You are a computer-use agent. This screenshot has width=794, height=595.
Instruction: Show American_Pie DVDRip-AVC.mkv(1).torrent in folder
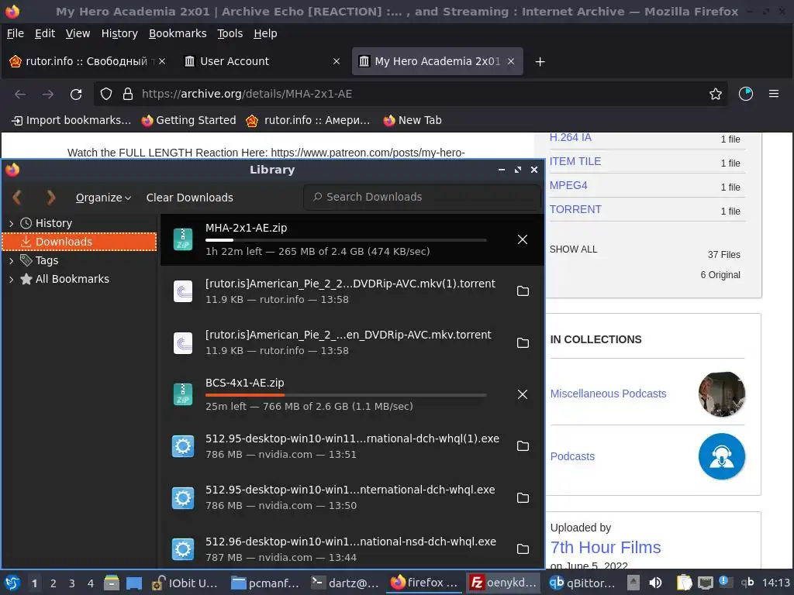point(523,291)
